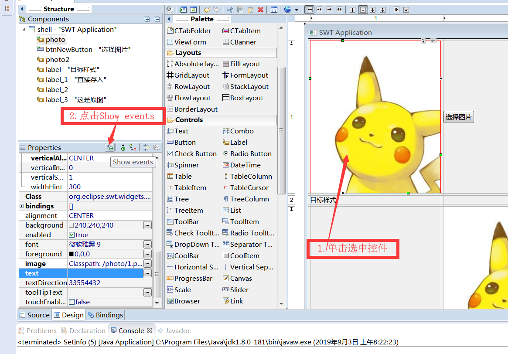The height and width of the screenshot is (354, 508).
Task: Click the Goto definition icon in Properties
Action: pyautogui.click(x=123, y=147)
